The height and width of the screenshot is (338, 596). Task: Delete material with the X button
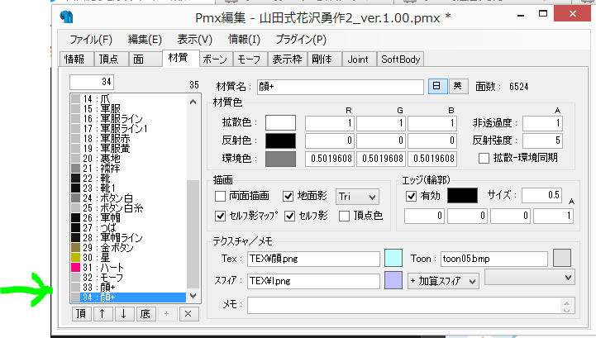pos(188,314)
